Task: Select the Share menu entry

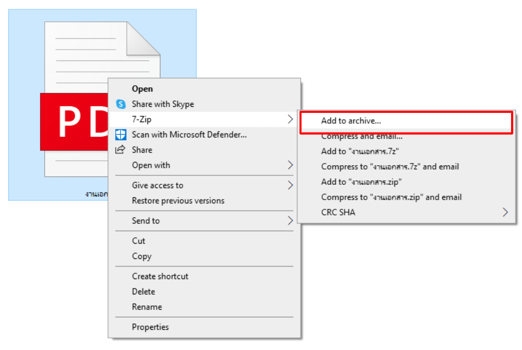Action: [204, 150]
